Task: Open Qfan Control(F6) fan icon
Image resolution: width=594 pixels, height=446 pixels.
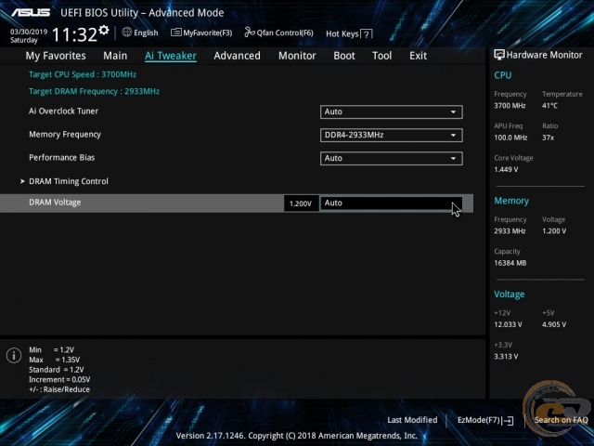Action: (250, 33)
